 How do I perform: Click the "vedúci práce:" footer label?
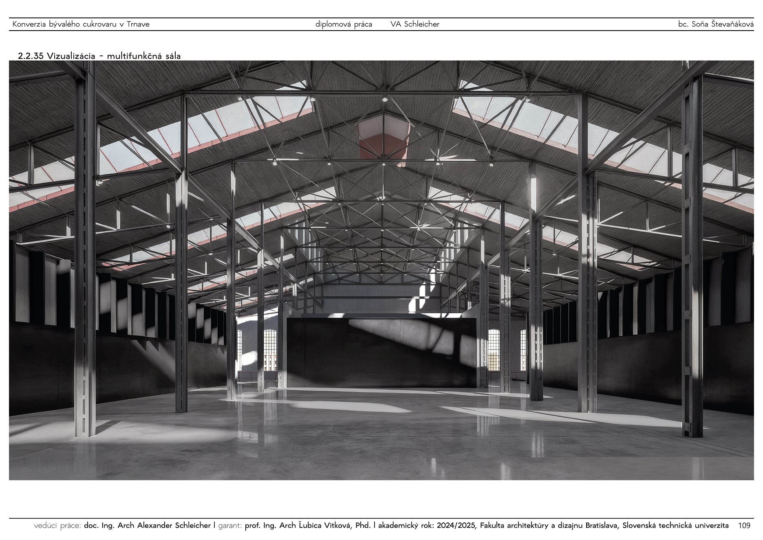(x=57, y=525)
